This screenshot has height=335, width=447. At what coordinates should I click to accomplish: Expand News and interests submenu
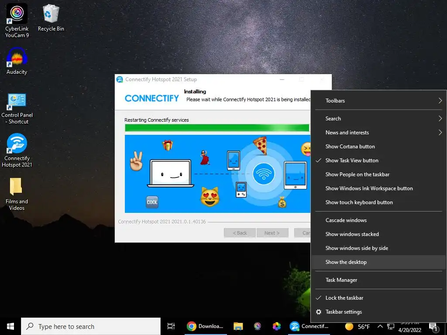point(378,133)
